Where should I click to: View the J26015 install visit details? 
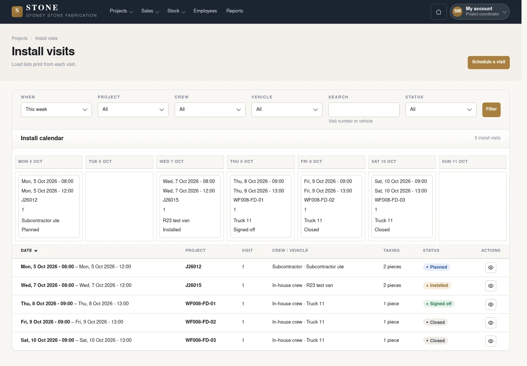[x=491, y=286]
